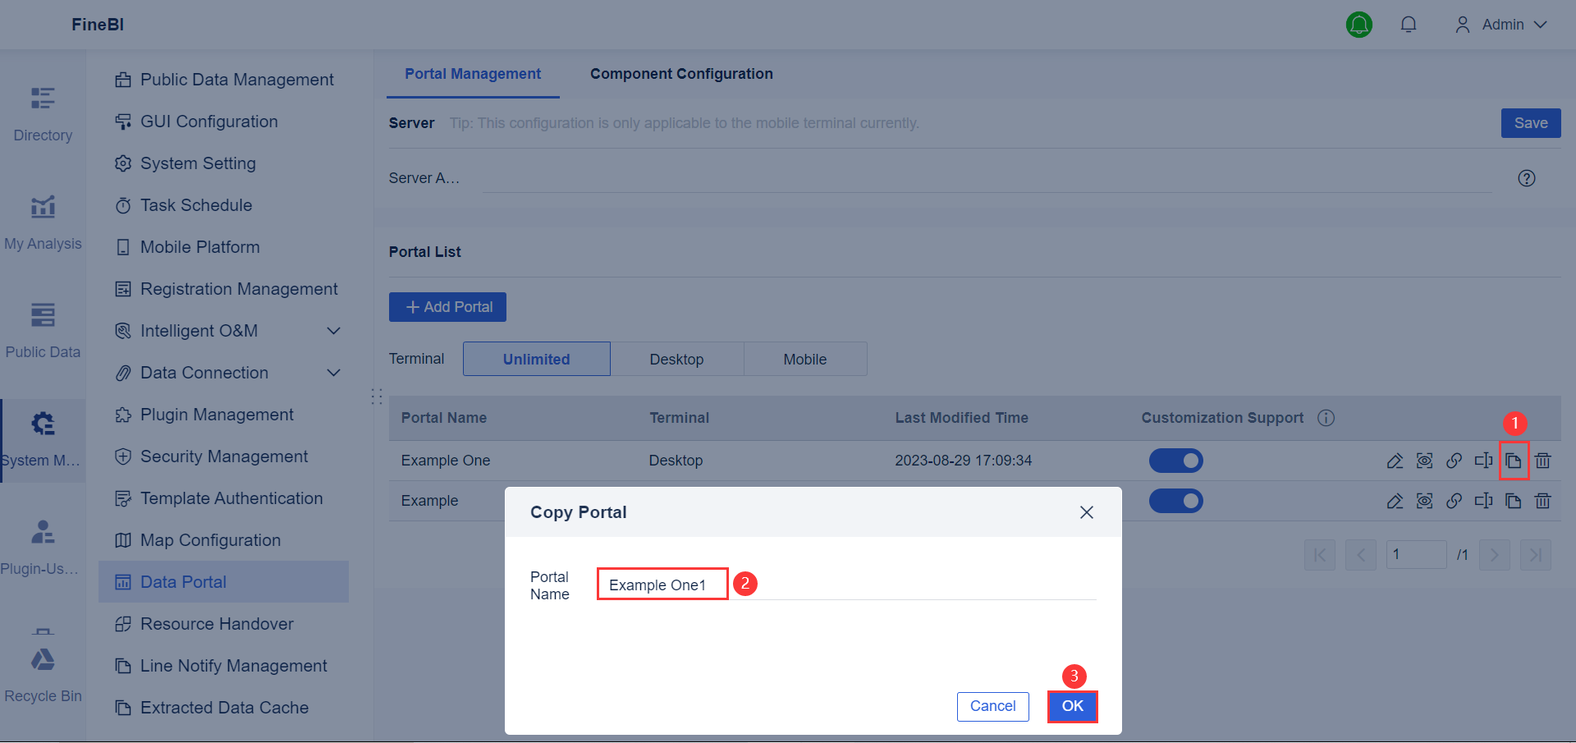Click the Portal Name input field
This screenshot has height=743, width=1576.
[x=846, y=585]
